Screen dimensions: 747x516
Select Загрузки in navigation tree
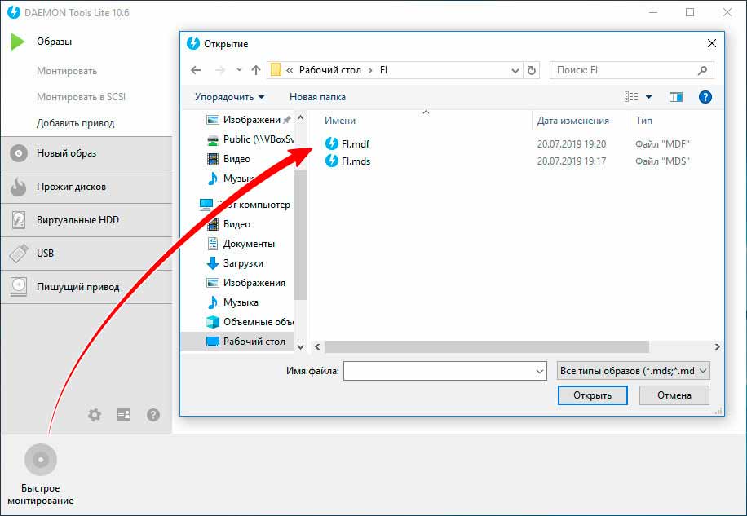[x=236, y=263]
